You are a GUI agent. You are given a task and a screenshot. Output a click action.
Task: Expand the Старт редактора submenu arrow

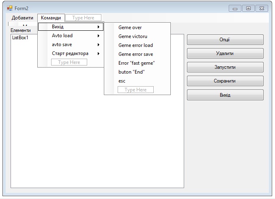point(99,54)
